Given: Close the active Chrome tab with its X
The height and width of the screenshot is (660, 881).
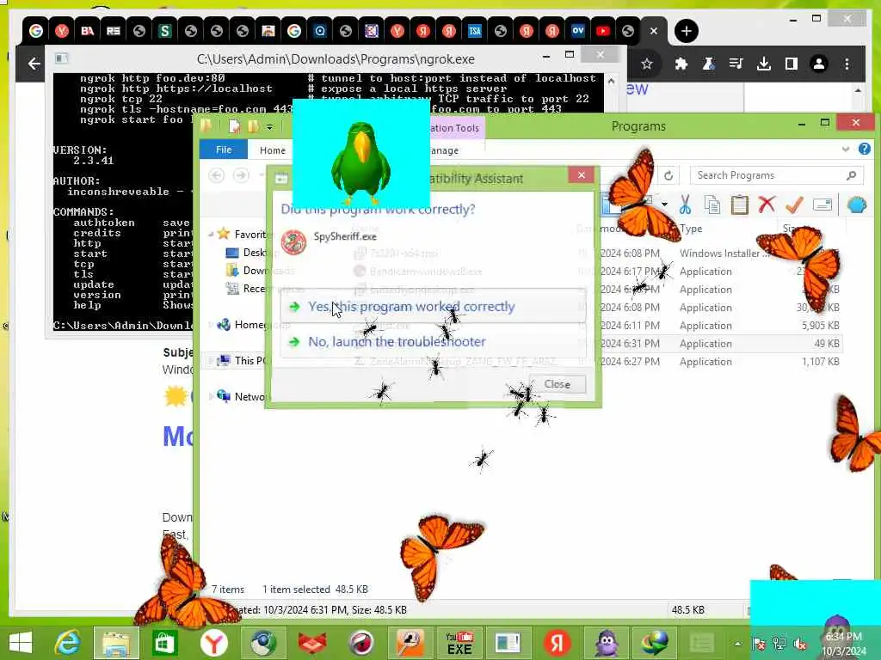Looking at the screenshot, I should click(654, 31).
